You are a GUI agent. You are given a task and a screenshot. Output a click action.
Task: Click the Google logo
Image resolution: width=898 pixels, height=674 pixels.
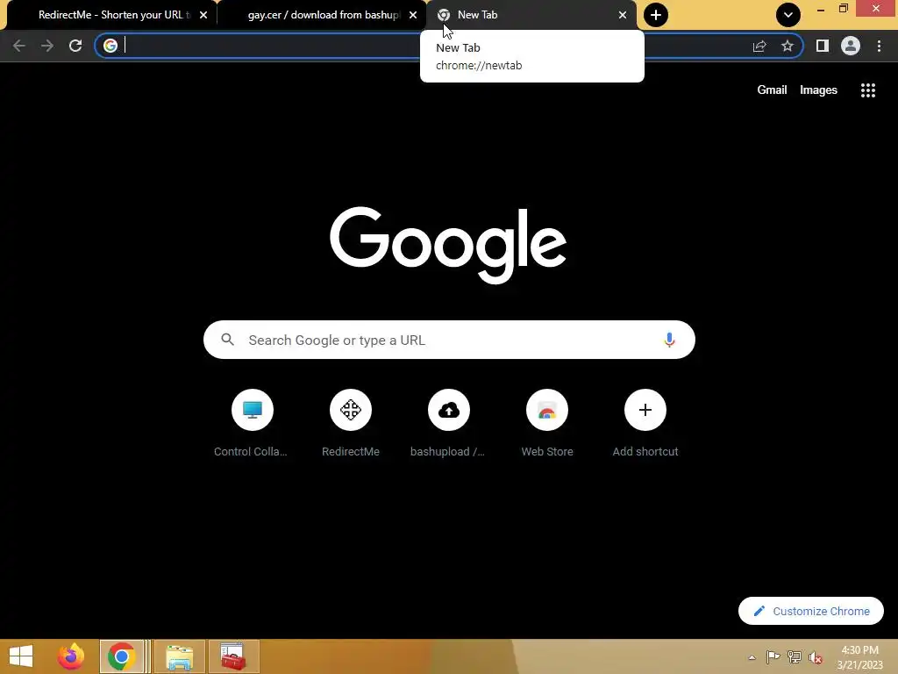coord(448,245)
